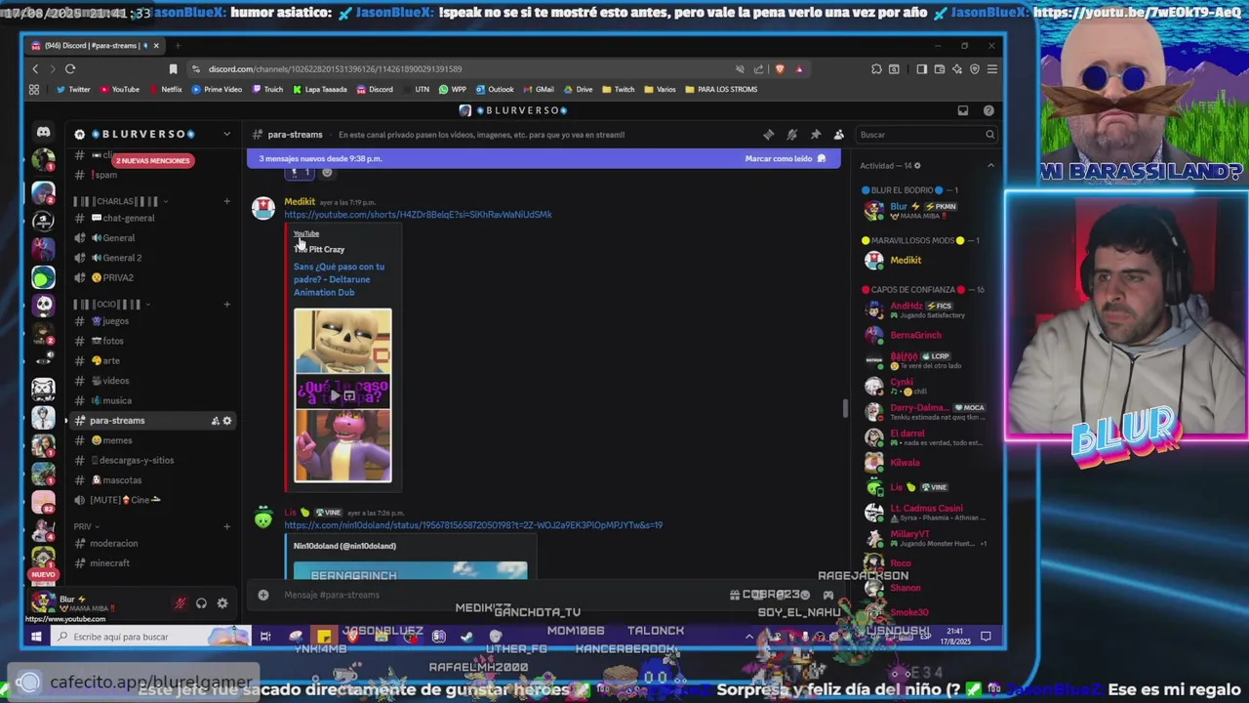Focus the Buscar search box

tap(925, 135)
